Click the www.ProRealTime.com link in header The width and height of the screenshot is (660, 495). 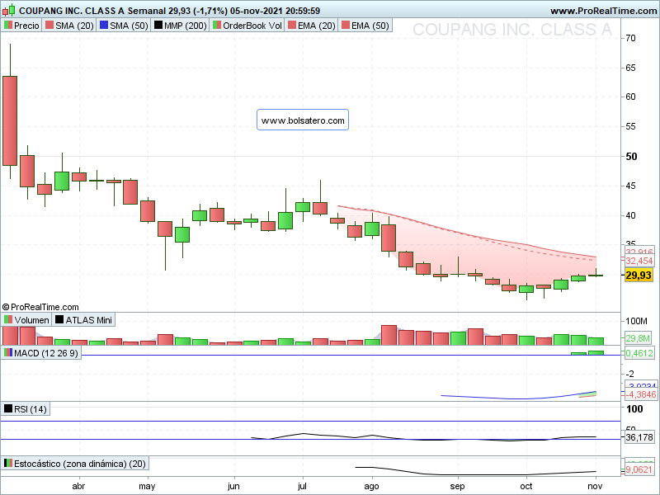pyautogui.click(x=603, y=11)
